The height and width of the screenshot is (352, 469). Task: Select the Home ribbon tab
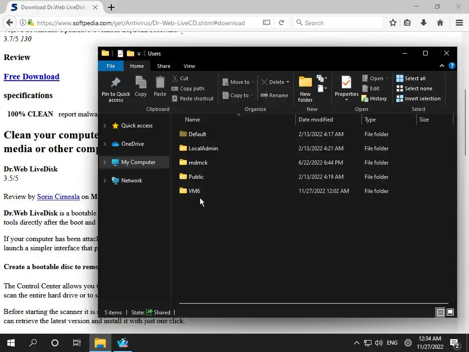[x=136, y=66]
